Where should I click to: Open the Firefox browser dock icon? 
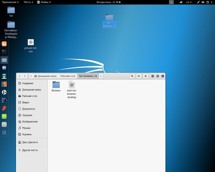(x=4, y=44)
